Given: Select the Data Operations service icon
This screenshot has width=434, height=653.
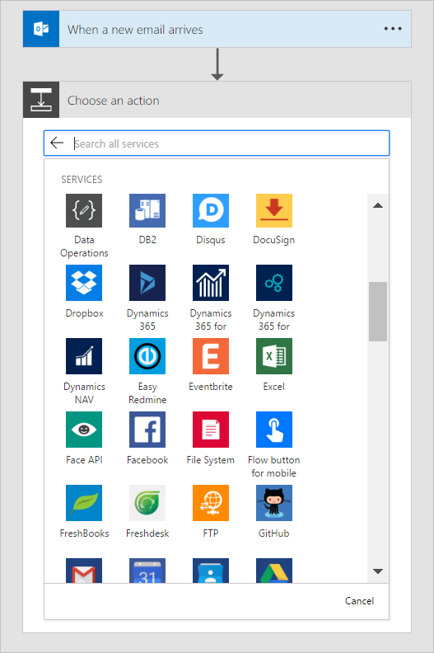Looking at the screenshot, I should point(84,211).
